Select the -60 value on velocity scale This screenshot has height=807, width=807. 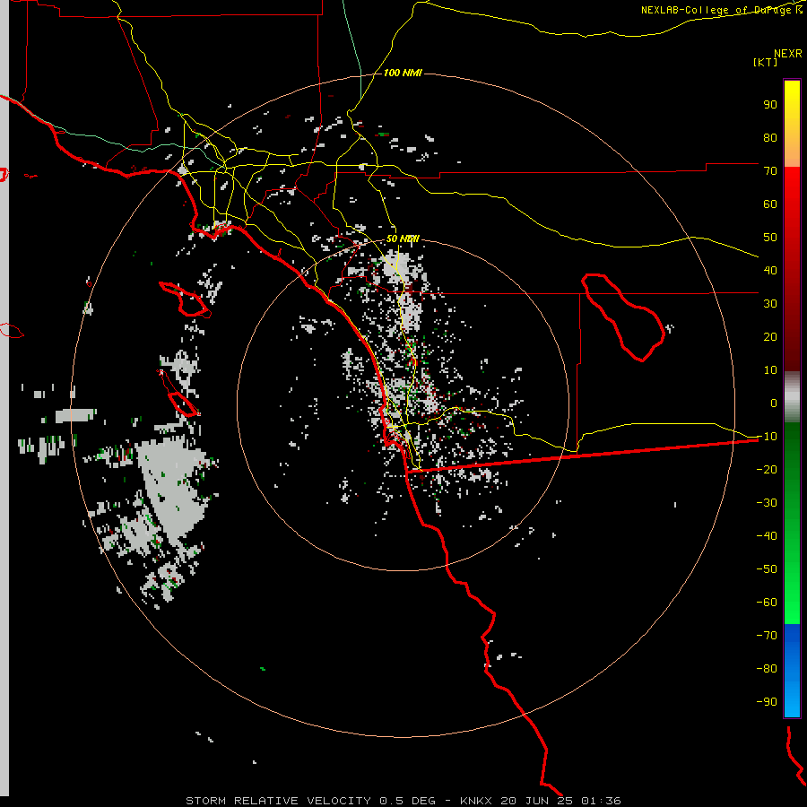[x=767, y=603]
